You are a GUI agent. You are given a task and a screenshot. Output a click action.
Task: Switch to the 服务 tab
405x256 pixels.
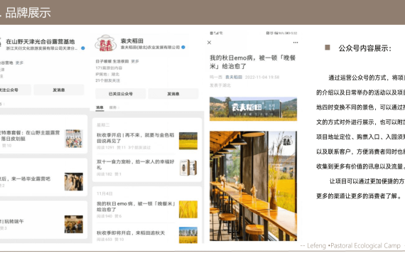click(x=112, y=107)
